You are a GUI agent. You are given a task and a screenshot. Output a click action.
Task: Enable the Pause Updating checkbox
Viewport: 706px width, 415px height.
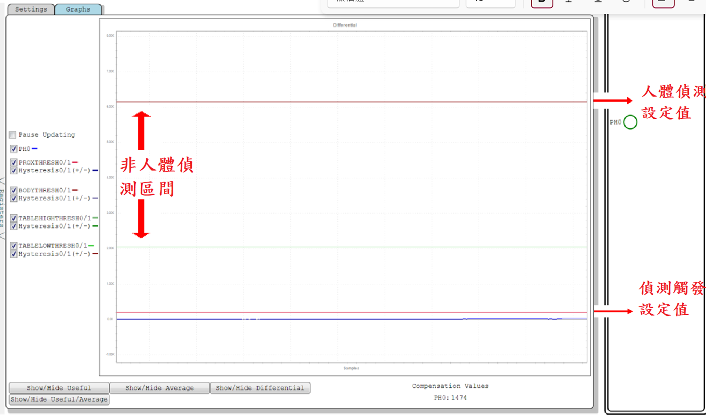point(13,135)
